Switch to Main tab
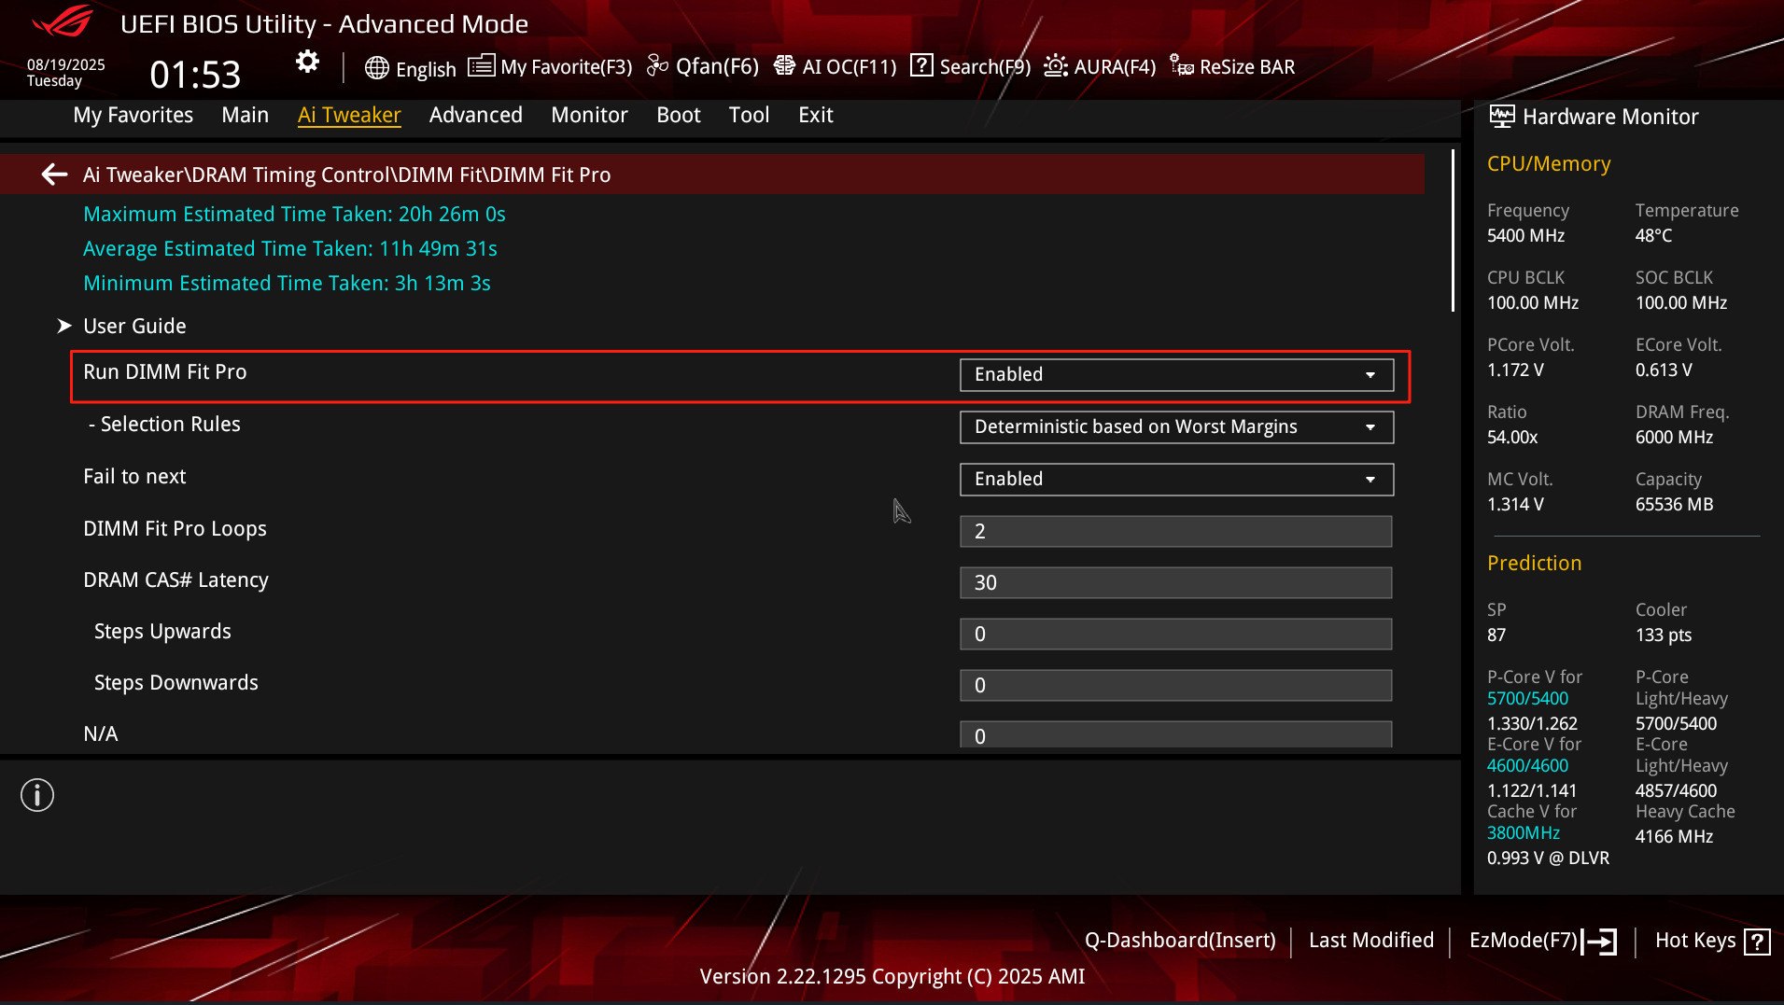This screenshot has height=1005, width=1784. coord(246,115)
